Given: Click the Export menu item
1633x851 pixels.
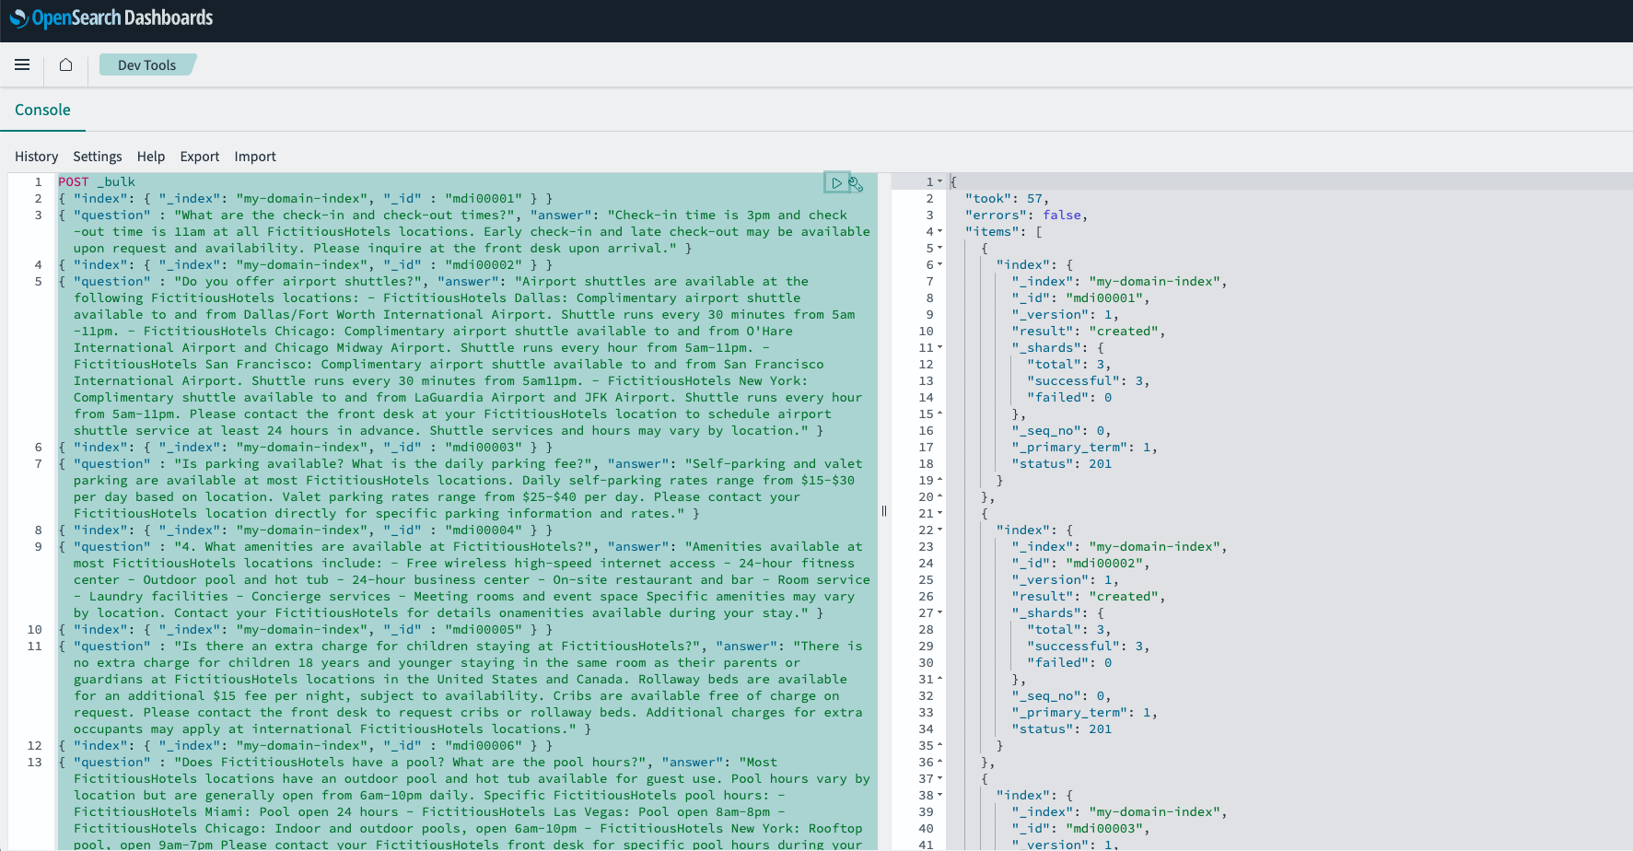Looking at the screenshot, I should (x=200, y=157).
